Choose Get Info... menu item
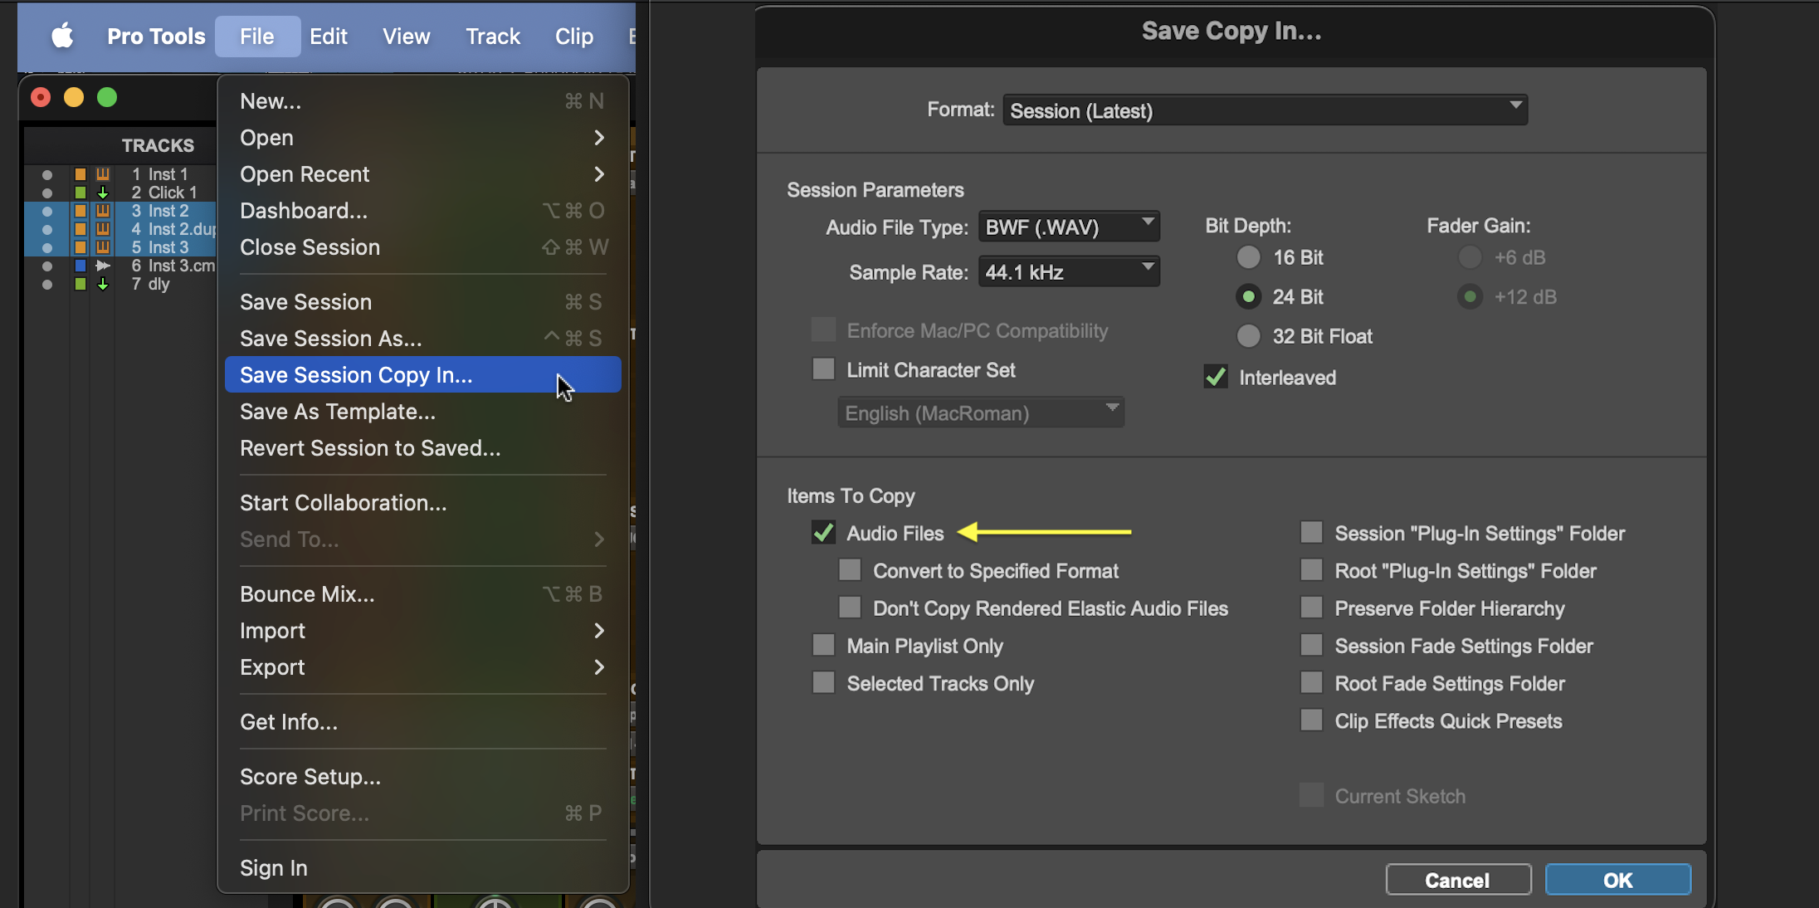The width and height of the screenshot is (1819, 908). click(x=423, y=722)
